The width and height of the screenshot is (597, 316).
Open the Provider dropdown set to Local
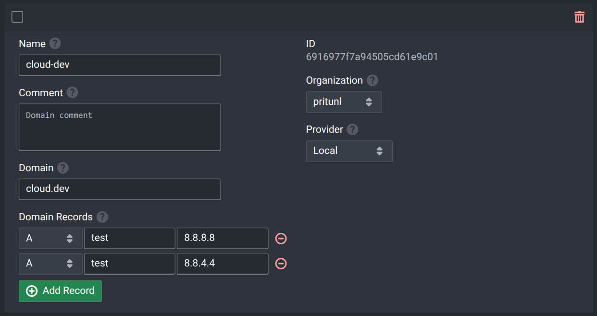coord(349,151)
